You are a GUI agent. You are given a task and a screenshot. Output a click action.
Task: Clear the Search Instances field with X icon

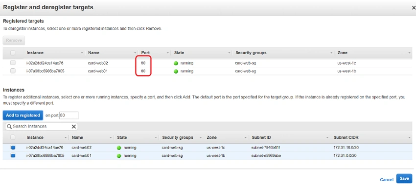74,127
